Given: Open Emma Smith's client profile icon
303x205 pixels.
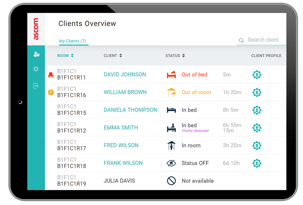Looking at the screenshot, I should coord(257,128).
